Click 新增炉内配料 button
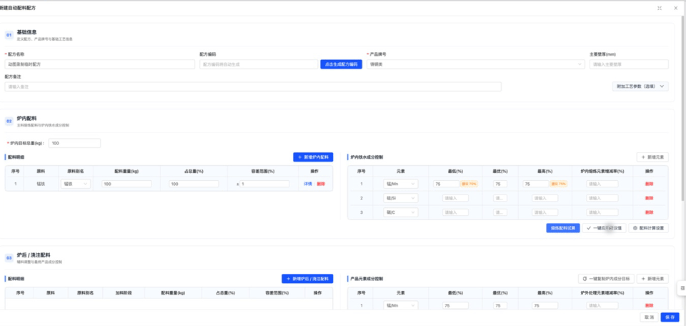 tap(313, 157)
